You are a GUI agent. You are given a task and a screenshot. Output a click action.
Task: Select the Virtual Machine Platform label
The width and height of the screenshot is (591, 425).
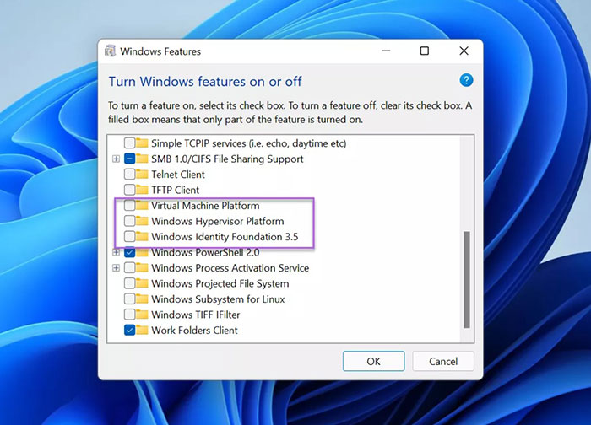pos(205,206)
